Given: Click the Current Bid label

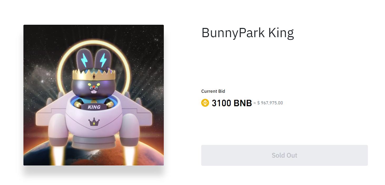Looking at the screenshot, I should [213, 91].
